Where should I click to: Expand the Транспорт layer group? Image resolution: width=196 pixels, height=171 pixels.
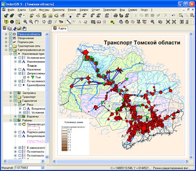pyautogui.click(x=11, y=97)
